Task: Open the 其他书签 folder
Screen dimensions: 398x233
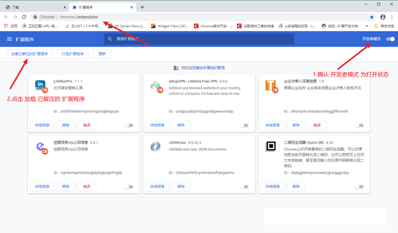Action: point(384,26)
